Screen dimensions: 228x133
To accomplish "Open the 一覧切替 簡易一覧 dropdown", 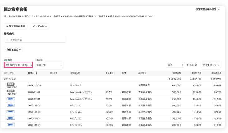I will (x=49, y=65).
